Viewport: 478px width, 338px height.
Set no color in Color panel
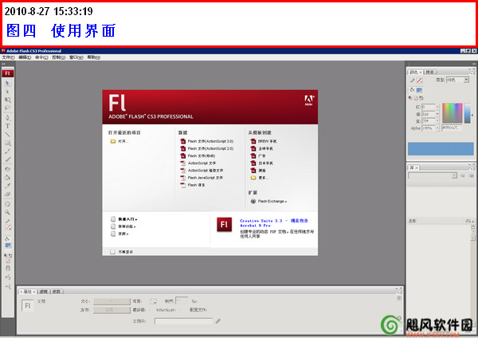[x=416, y=98]
